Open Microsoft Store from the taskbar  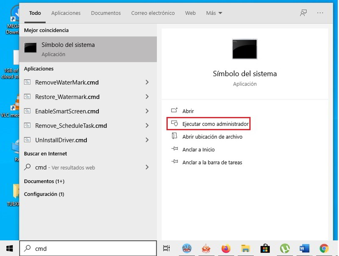pos(265,248)
